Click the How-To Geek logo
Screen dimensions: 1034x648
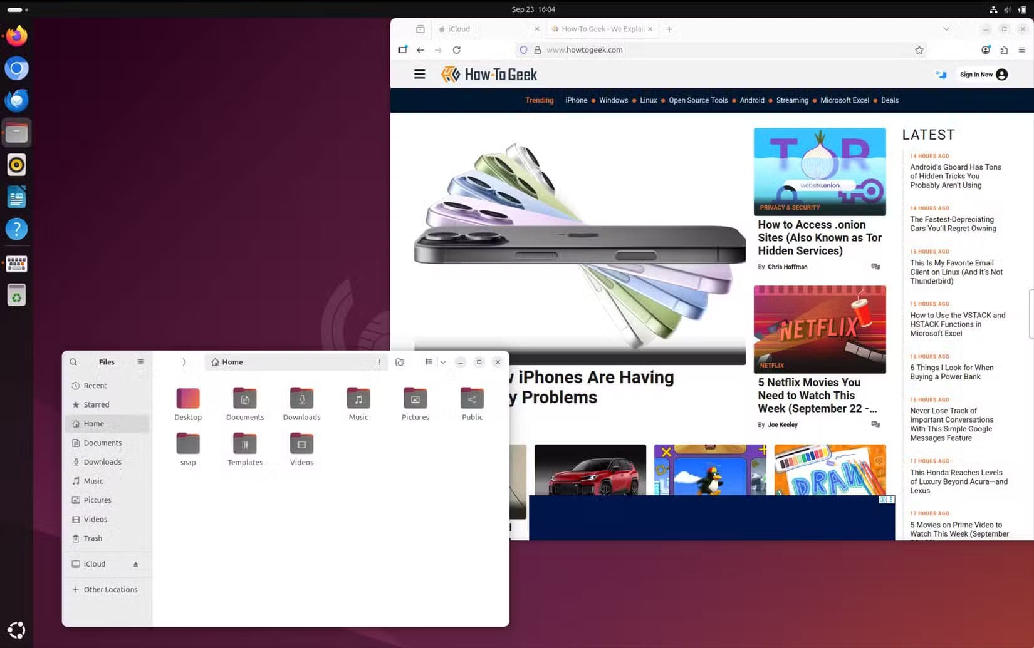coord(489,75)
